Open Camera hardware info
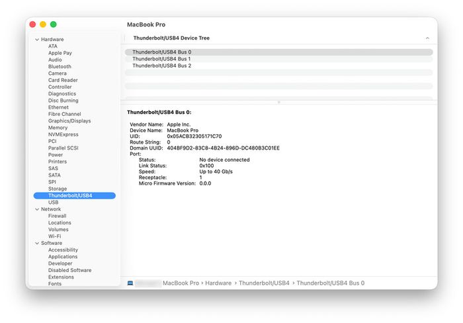This screenshot has height=323, width=463. pyautogui.click(x=58, y=73)
